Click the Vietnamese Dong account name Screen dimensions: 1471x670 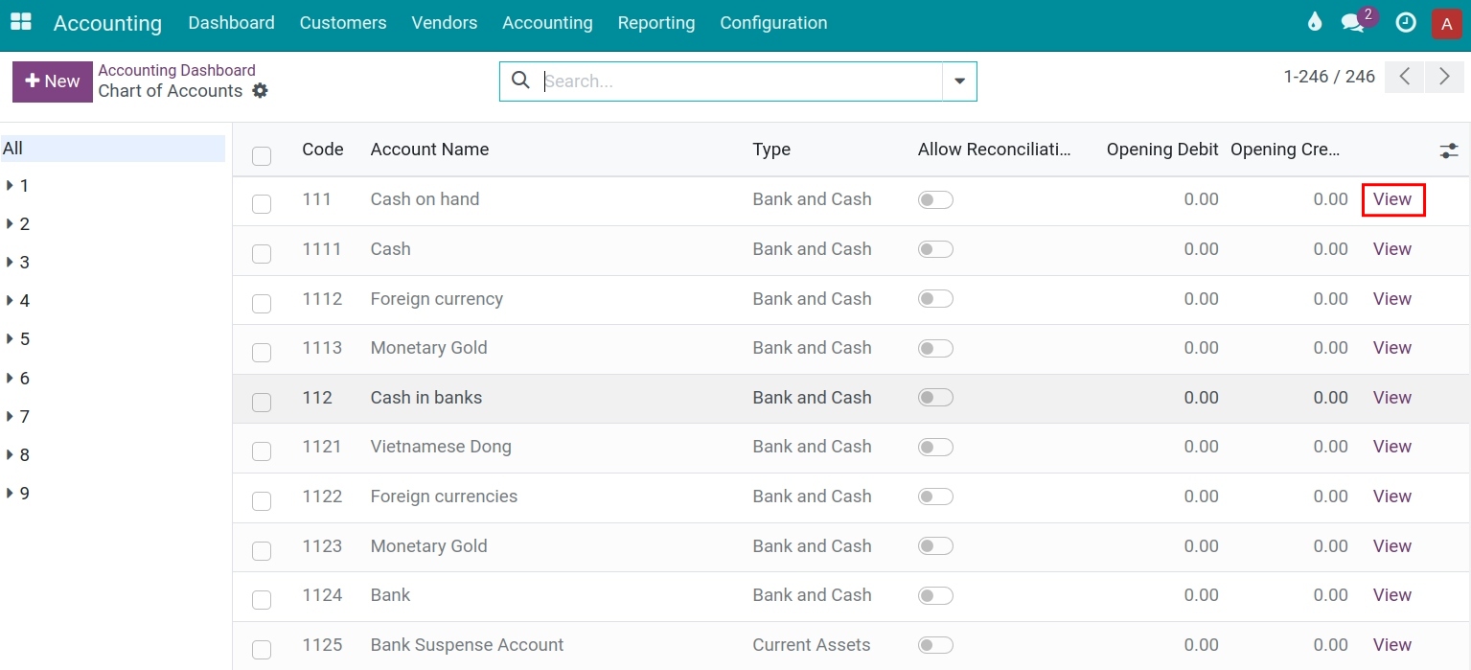[x=441, y=447]
